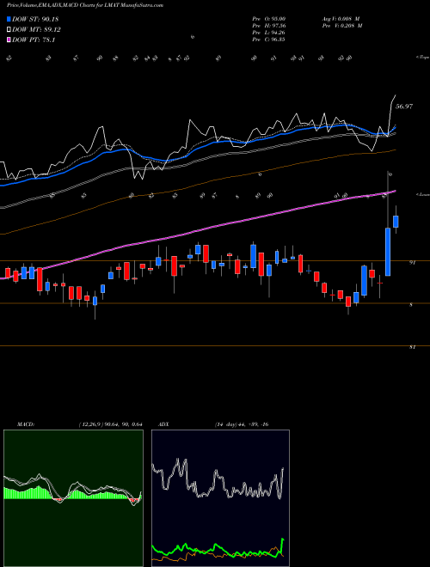This screenshot has width=430, height=567.
Task: Click the Avg V volume value
Action: 341,18
